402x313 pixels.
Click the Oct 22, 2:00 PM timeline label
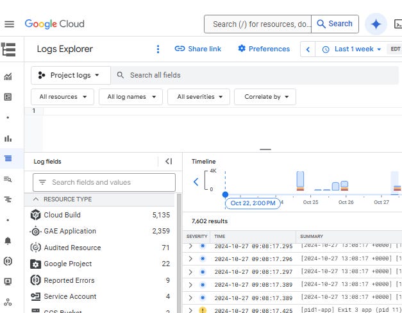pos(253,203)
